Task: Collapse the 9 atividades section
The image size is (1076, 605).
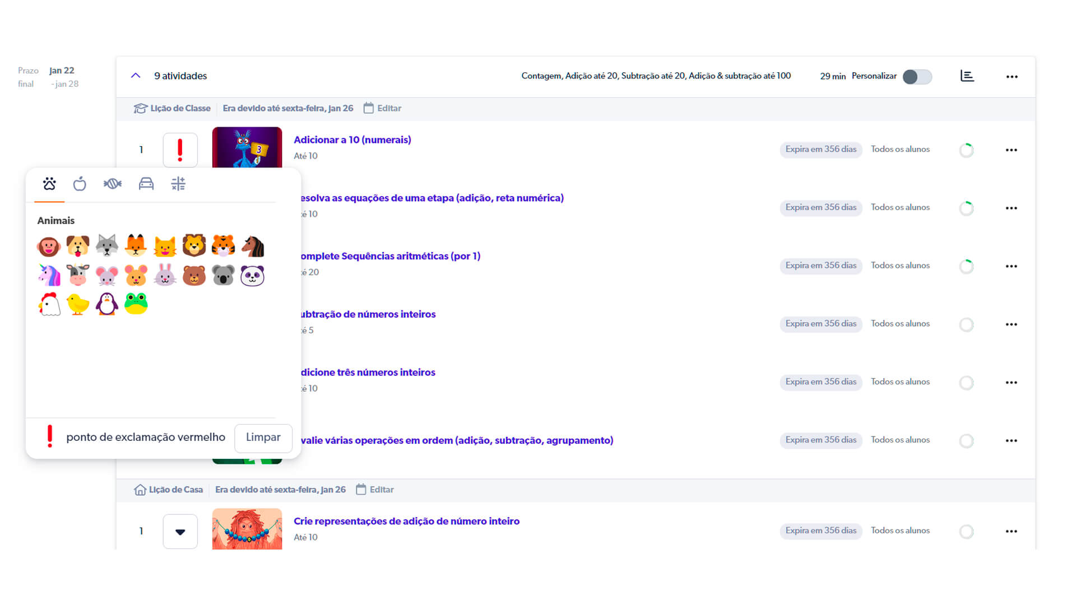Action: coord(136,76)
